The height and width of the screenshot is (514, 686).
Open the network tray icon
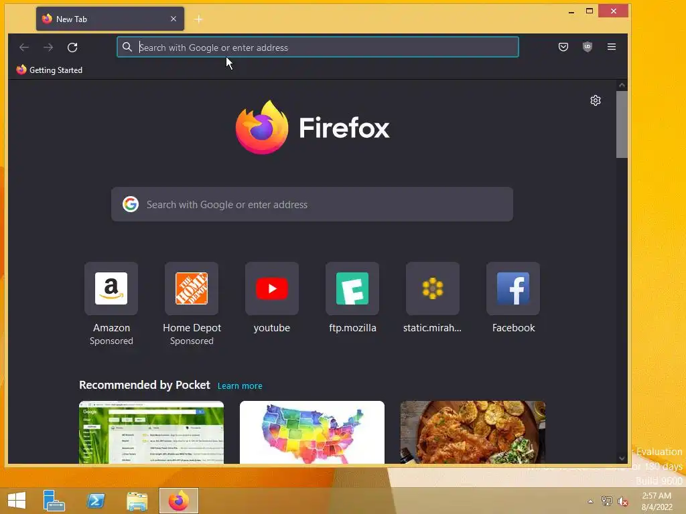click(x=606, y=501)
